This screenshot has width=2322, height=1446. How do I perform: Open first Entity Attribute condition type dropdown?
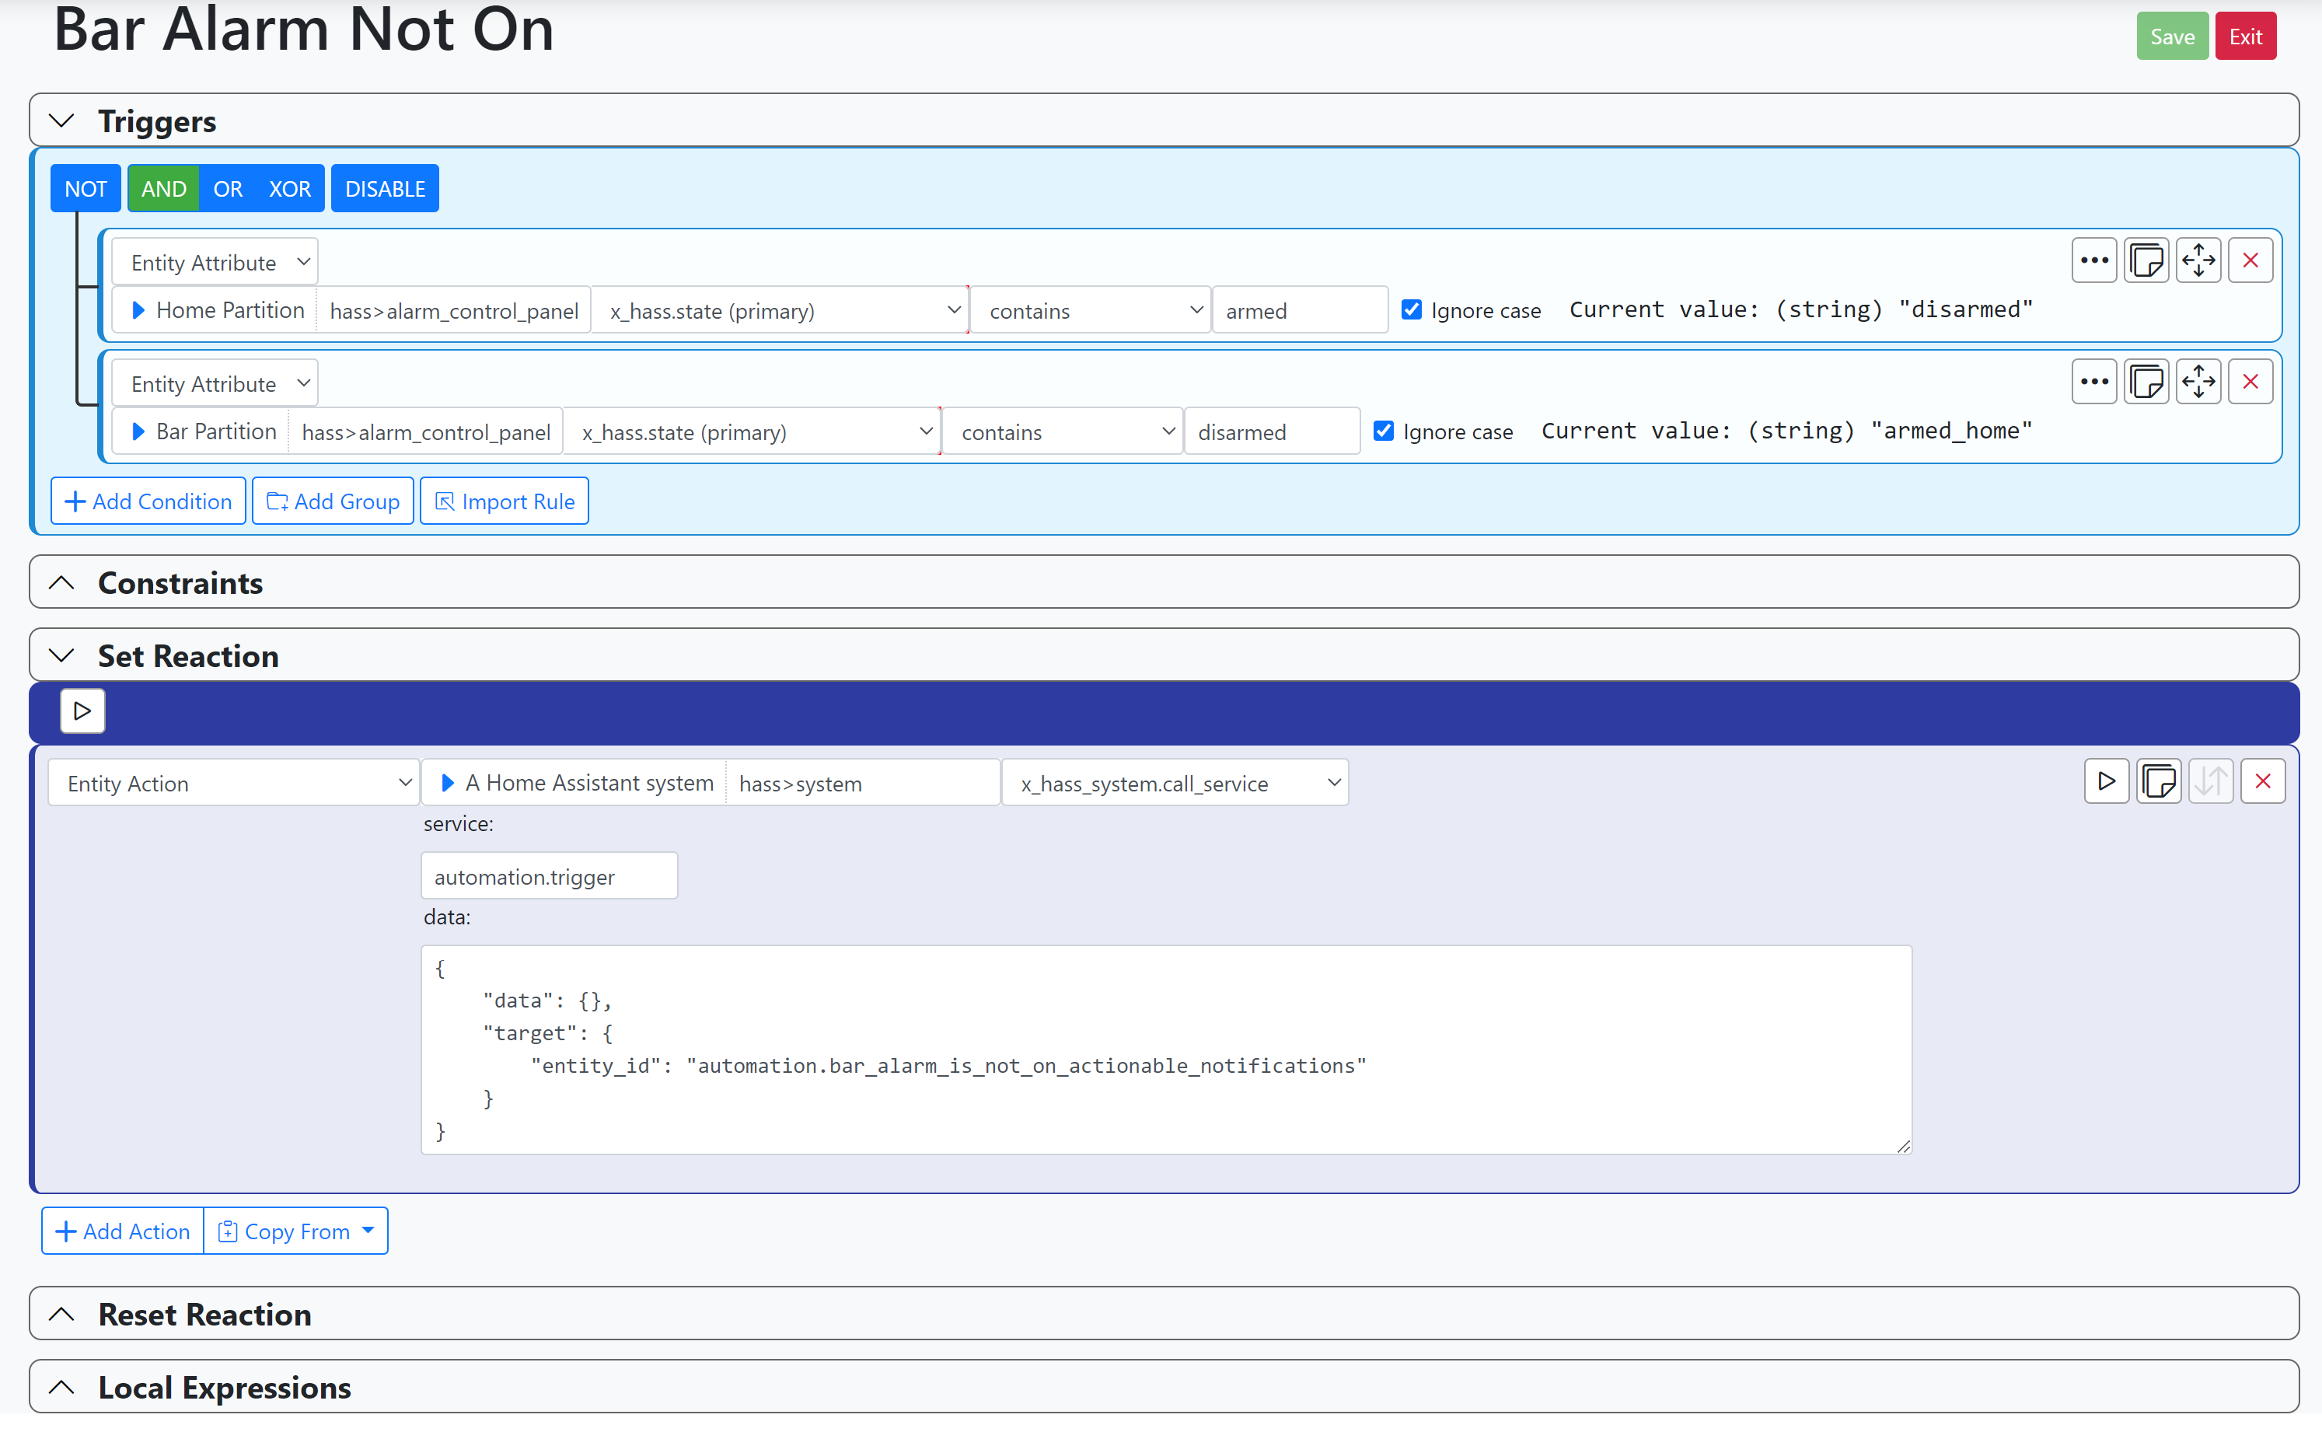tap(215, 262)
